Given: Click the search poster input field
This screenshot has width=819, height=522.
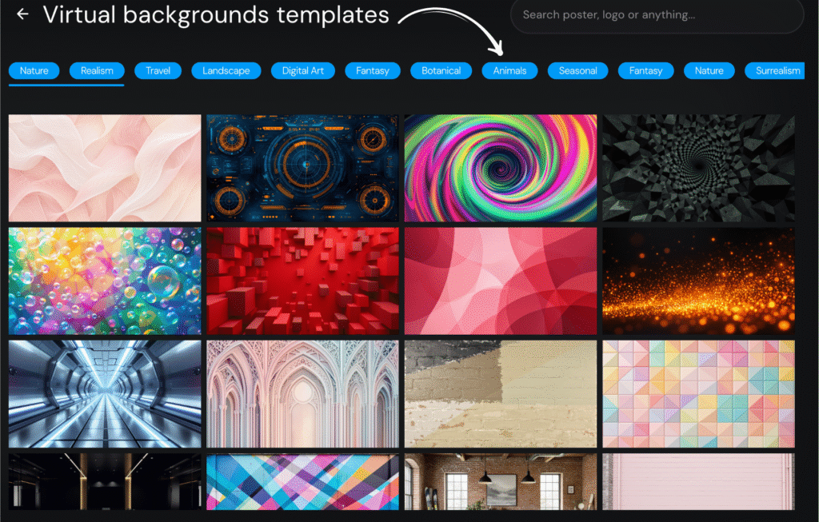Looking at the screenshot, I should (x=657, y=15).
